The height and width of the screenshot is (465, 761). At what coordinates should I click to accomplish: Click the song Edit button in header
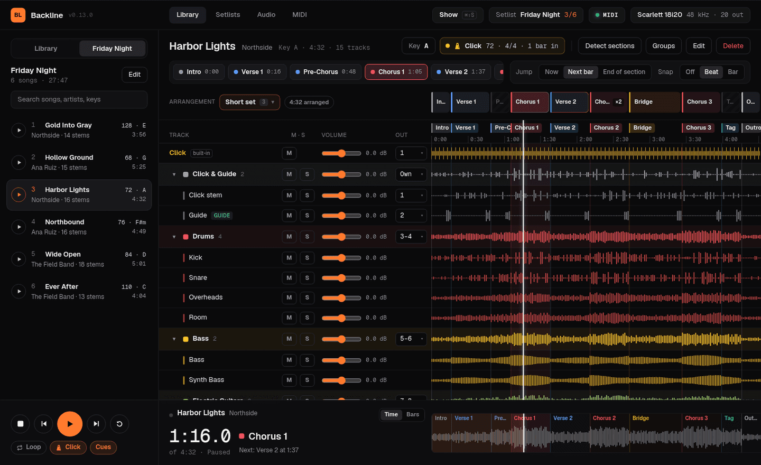point(699,46)
